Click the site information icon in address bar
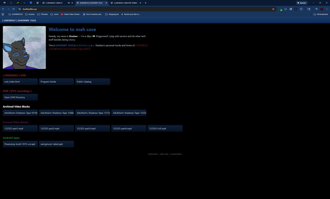Image resolution: width=330 pixels, height=199 pixels. (x=19, y=9)
